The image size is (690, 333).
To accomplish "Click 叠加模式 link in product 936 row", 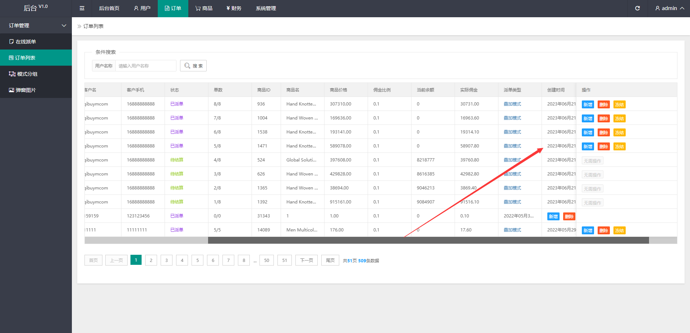I will [x=512, y=104].
